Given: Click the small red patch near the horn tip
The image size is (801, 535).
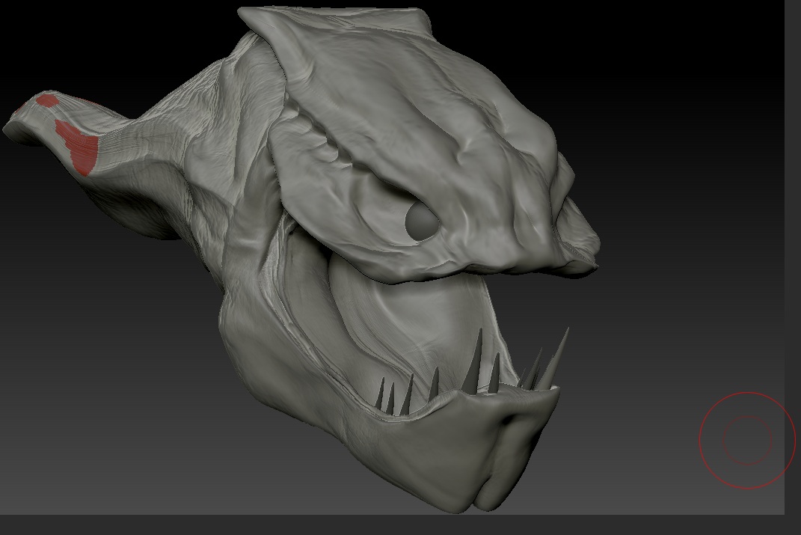Looking at the screenshot, I should 48,101.
